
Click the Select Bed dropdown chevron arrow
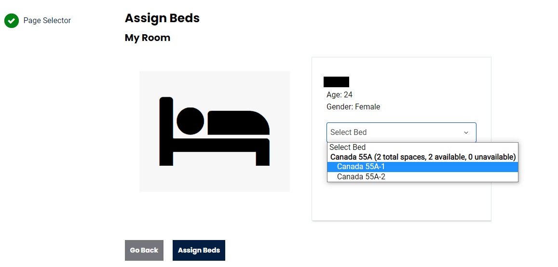[x=466, y=133]
